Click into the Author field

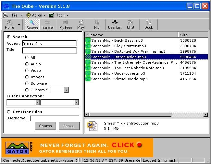click(x=49, y=43)
